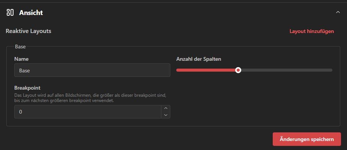Click the far left start of the columns slider
The image size is (347, 150).
click(x=178, y=70)
